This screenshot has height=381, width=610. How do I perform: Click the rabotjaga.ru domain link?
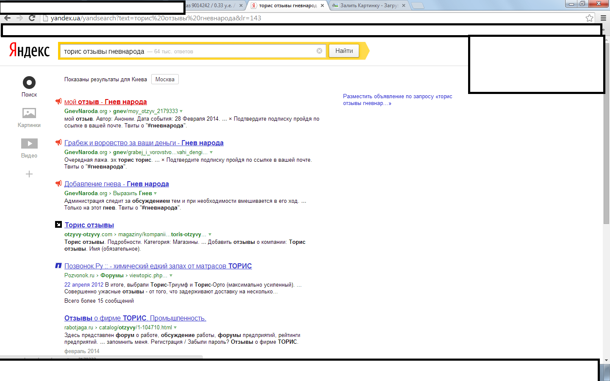click(79, 327)
